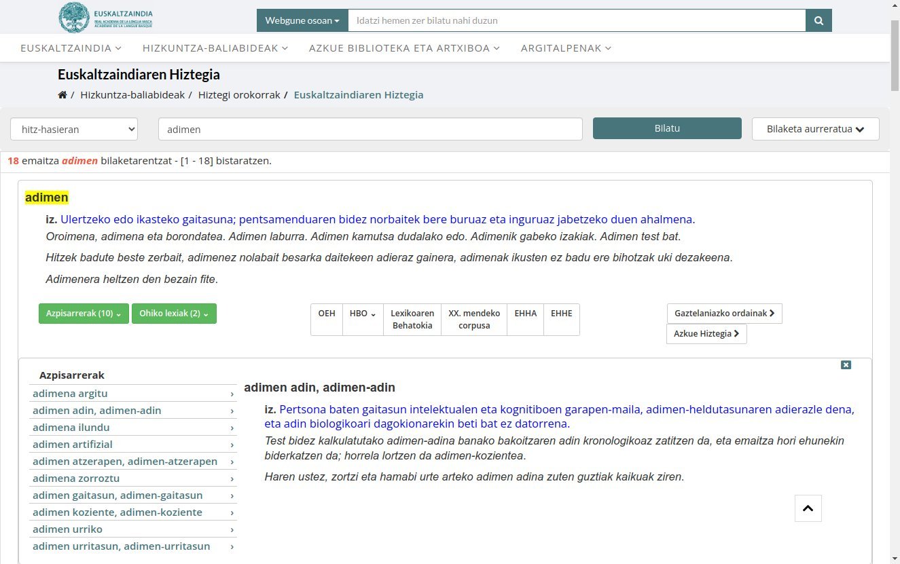
Task: Open the Azkue Hiztegia link
Action: point(706,334)
